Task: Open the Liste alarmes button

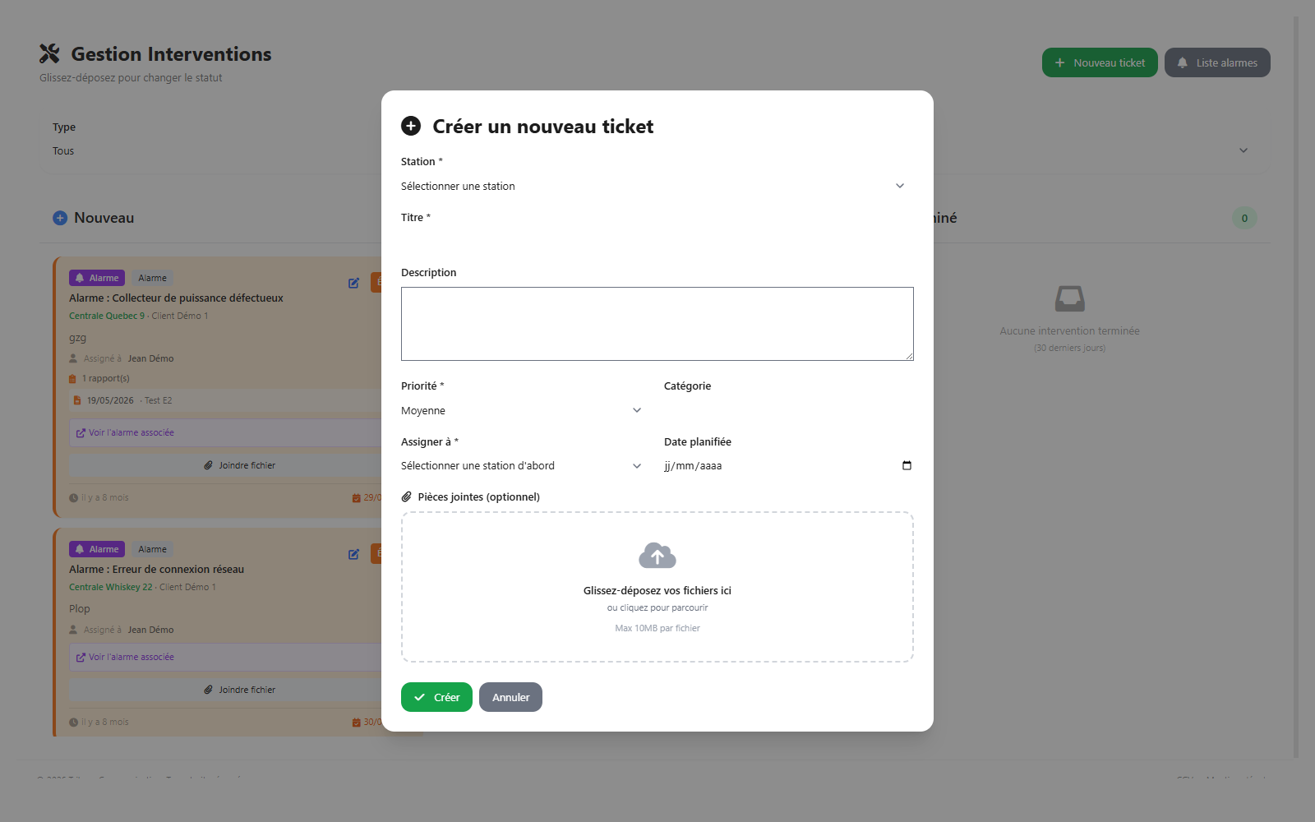Action: (x=1217, y=62)
